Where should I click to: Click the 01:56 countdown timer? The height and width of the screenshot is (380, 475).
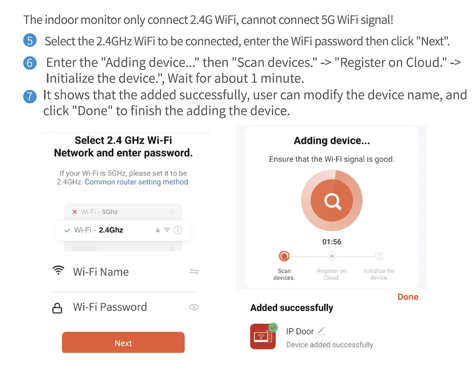pyautogui.click(x=332, y=241)
